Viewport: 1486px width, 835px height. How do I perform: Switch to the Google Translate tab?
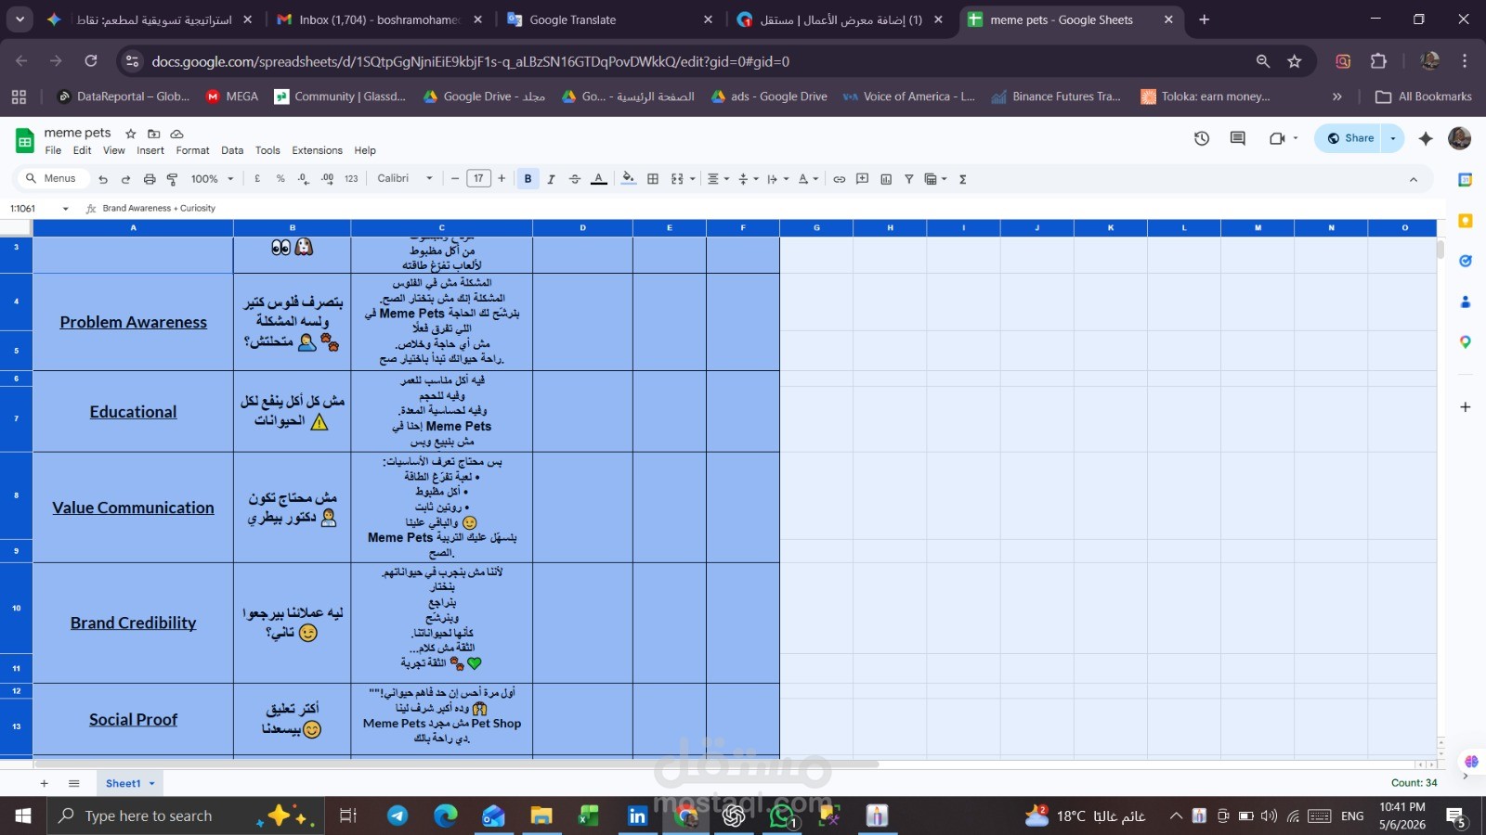608,19
